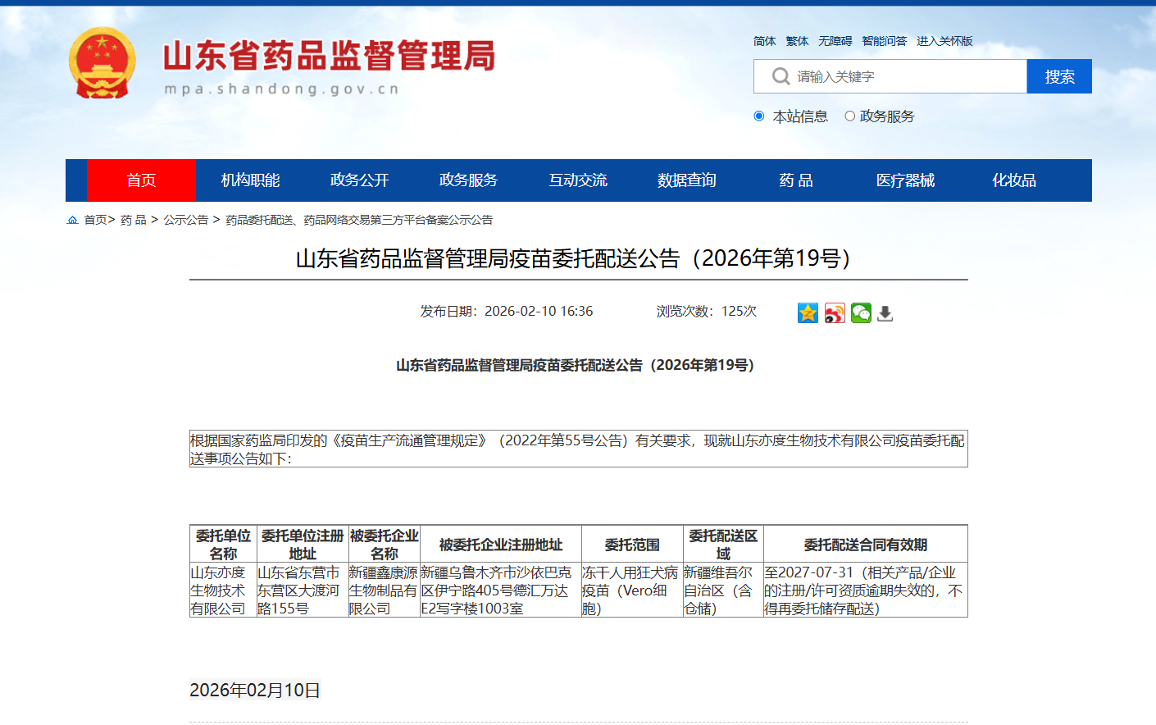Share the announcement to Sina Weibo
Viewport: 1156px width, 725px height.
[835, 312]
